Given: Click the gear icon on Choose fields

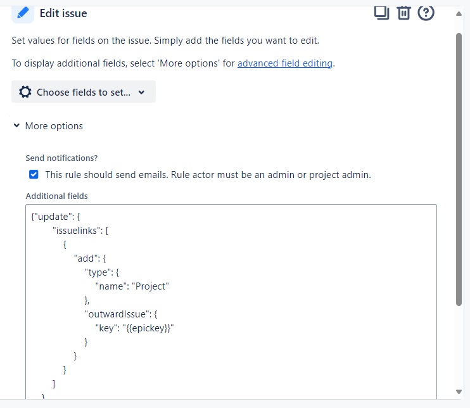Looking at the screenshot, I should [x=25, y=92].
